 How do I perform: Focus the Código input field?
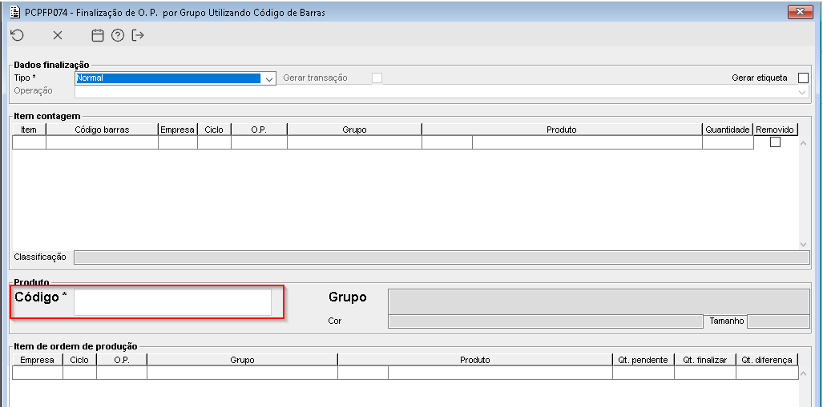point(172,302)
